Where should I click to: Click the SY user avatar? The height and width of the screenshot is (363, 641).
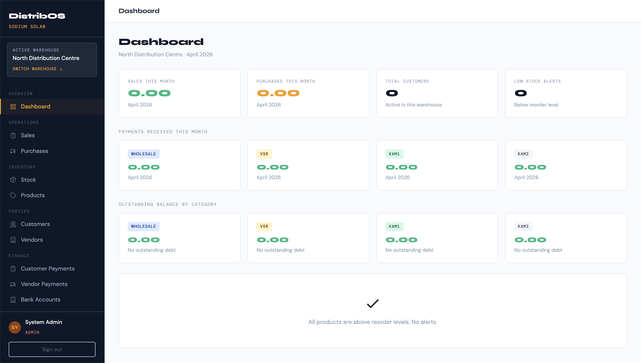pyautogui.click(x=15, y=327)
